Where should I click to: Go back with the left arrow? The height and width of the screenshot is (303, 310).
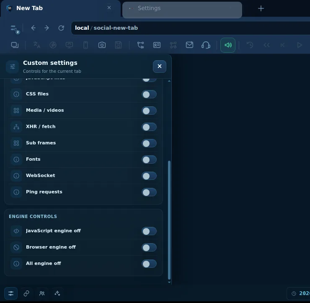click(x=33, y=28)
